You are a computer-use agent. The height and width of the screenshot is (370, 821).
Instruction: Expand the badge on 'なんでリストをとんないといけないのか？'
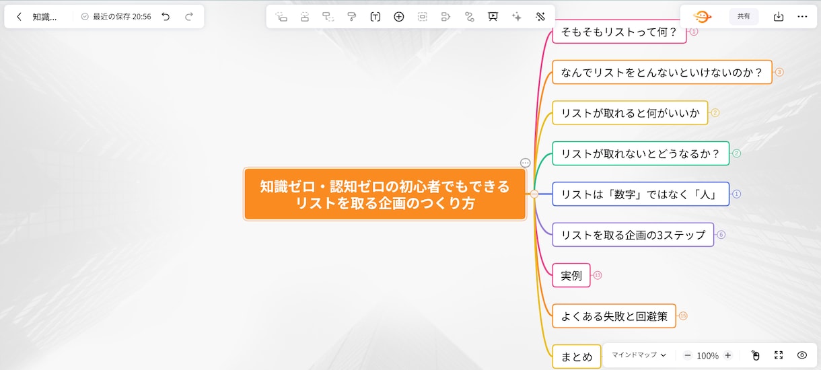pos(779,72)
